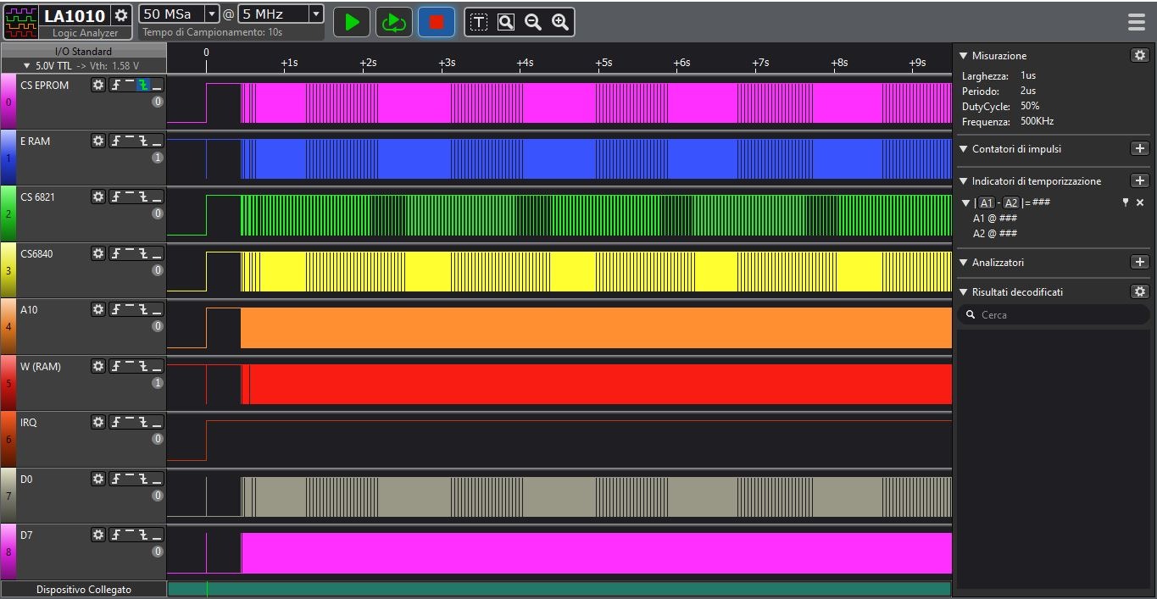Click the LA1010 logo waveform icon
This screenshot has height=599, width=1157.
[21, 22]
